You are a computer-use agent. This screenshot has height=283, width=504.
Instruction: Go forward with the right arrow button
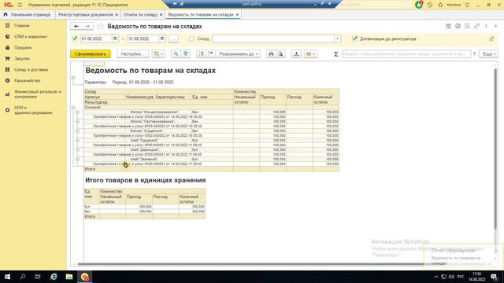click(87, 26)
